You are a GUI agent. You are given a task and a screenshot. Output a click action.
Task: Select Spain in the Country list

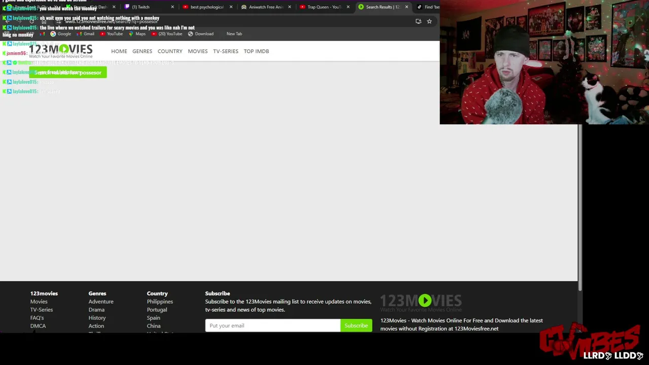(x=153, y=318)
